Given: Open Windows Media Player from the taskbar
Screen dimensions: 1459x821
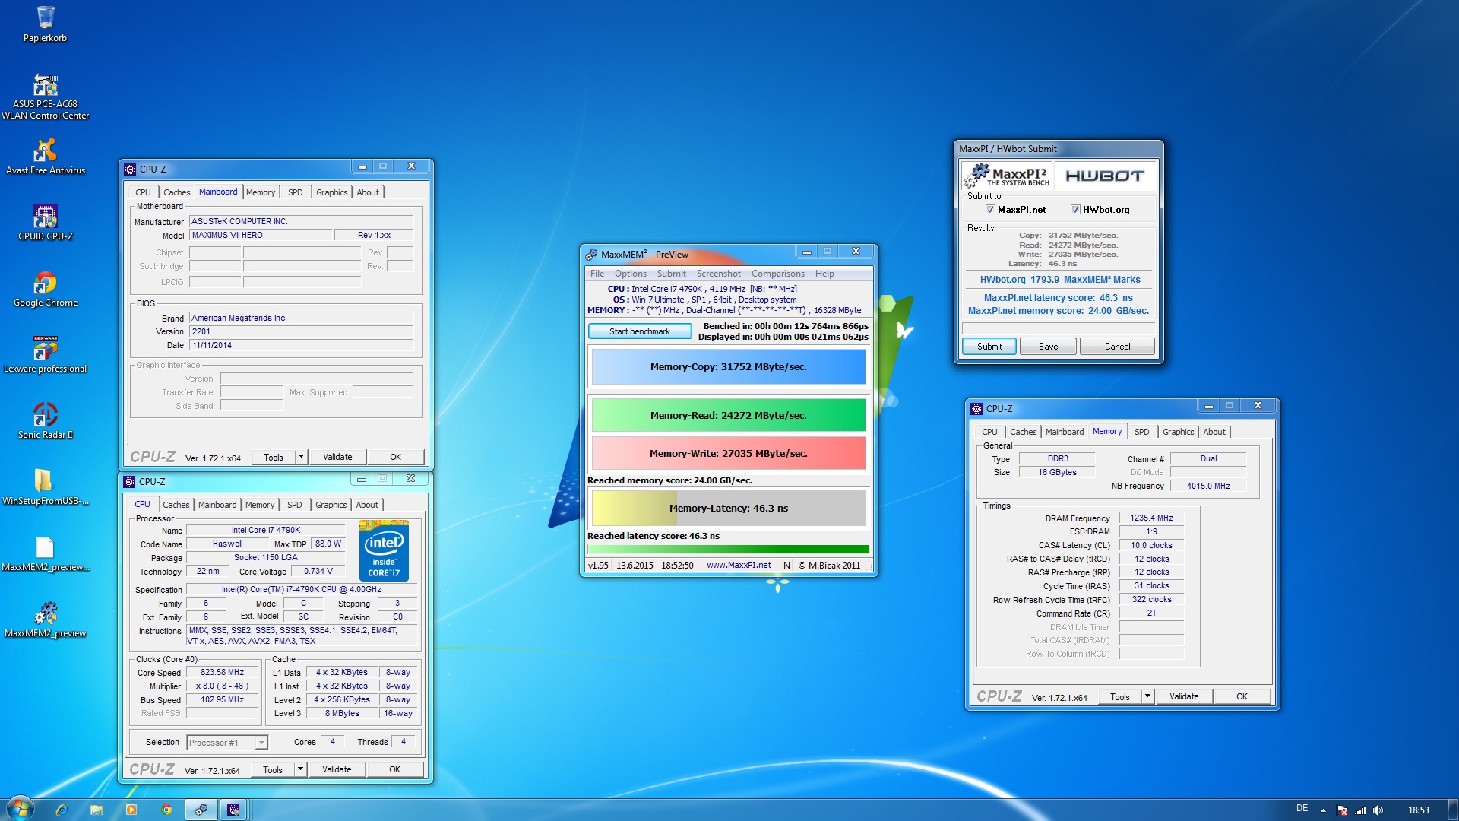Looking at the screenshot, I should click(x=131, y=810).
